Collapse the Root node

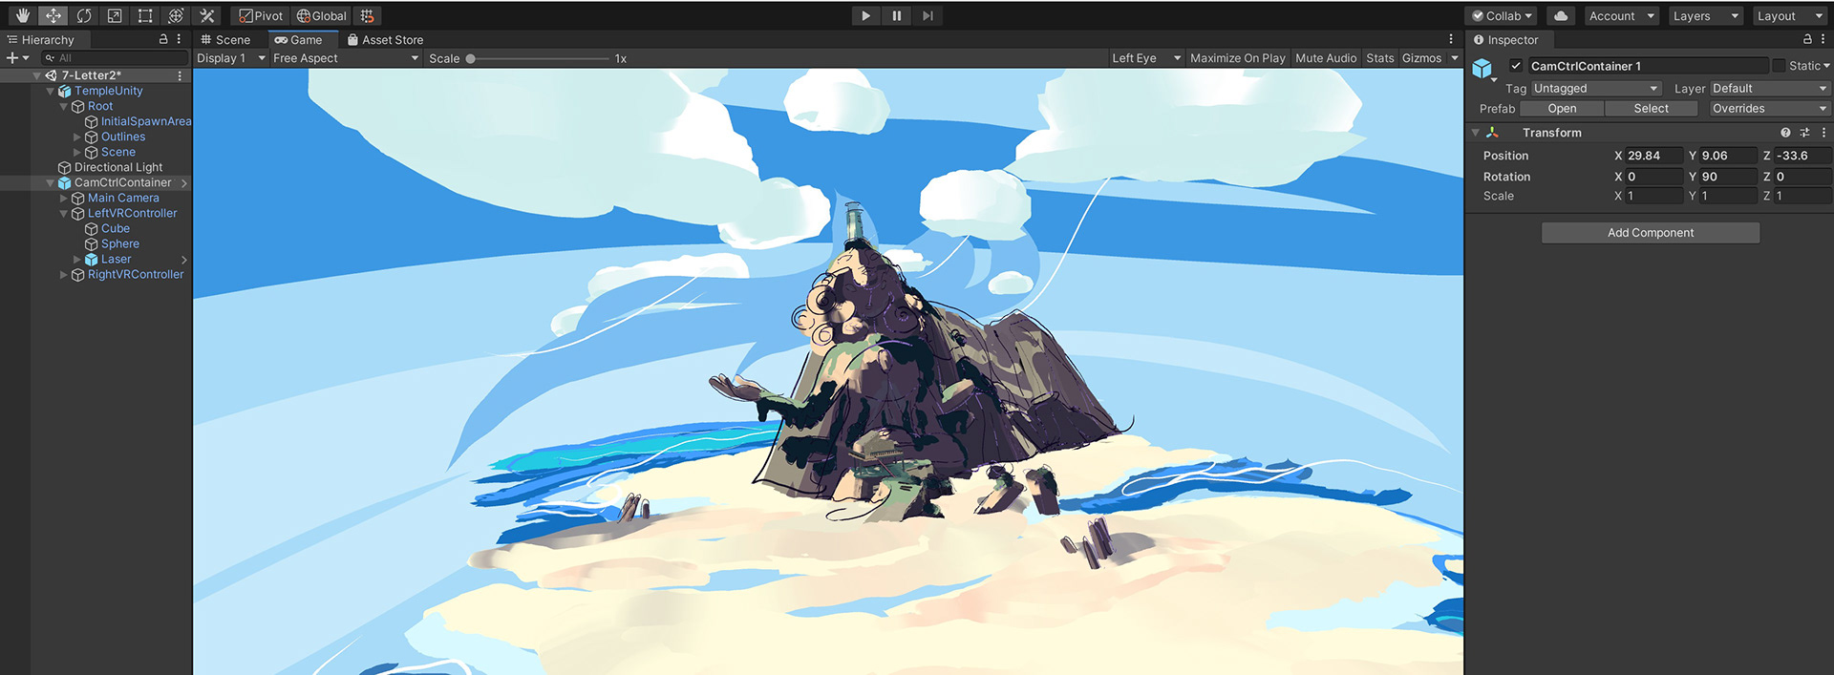point(64,106)
